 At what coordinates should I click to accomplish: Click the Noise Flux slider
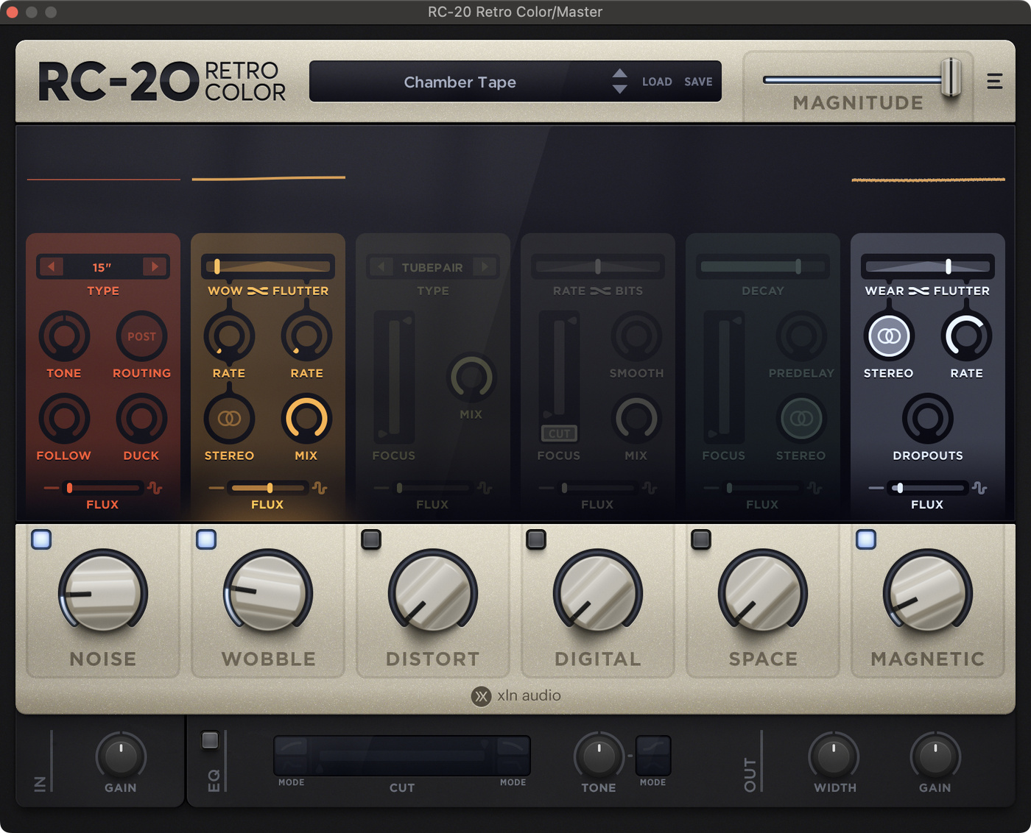(102, 487)
